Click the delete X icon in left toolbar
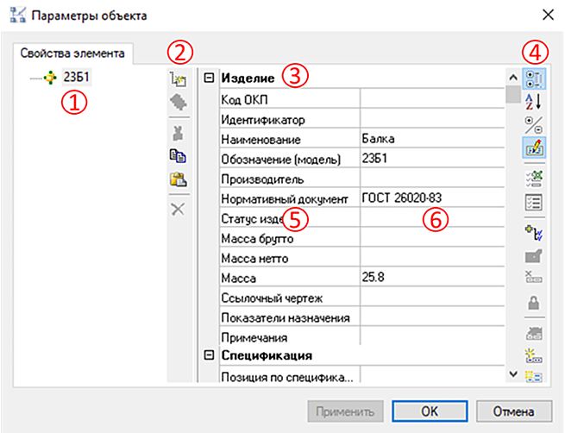Viewport: 565px width, 433px height. coord(179,209)
